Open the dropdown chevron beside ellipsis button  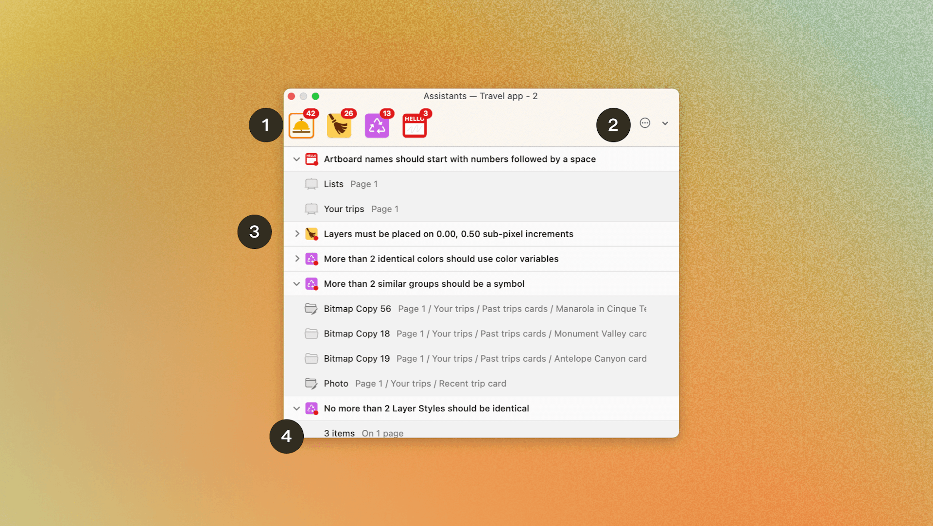665,123
